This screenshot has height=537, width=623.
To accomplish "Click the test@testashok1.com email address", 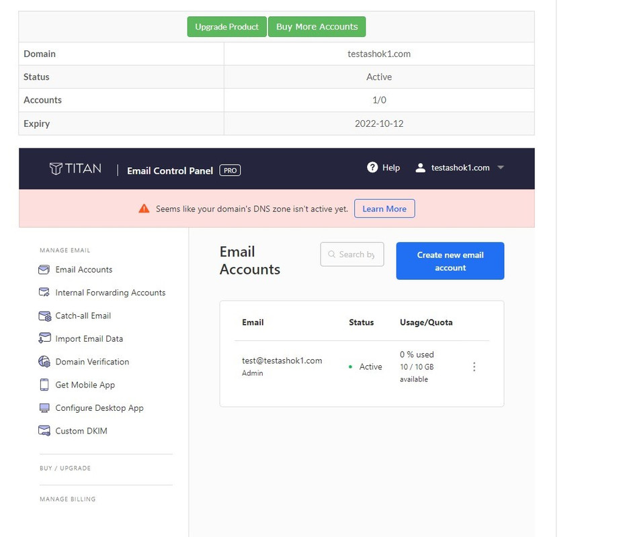I will click(282, 360).
